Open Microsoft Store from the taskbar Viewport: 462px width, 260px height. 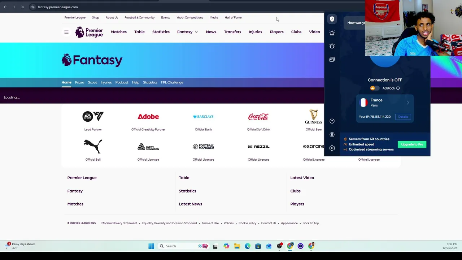(x=258, y=246)
